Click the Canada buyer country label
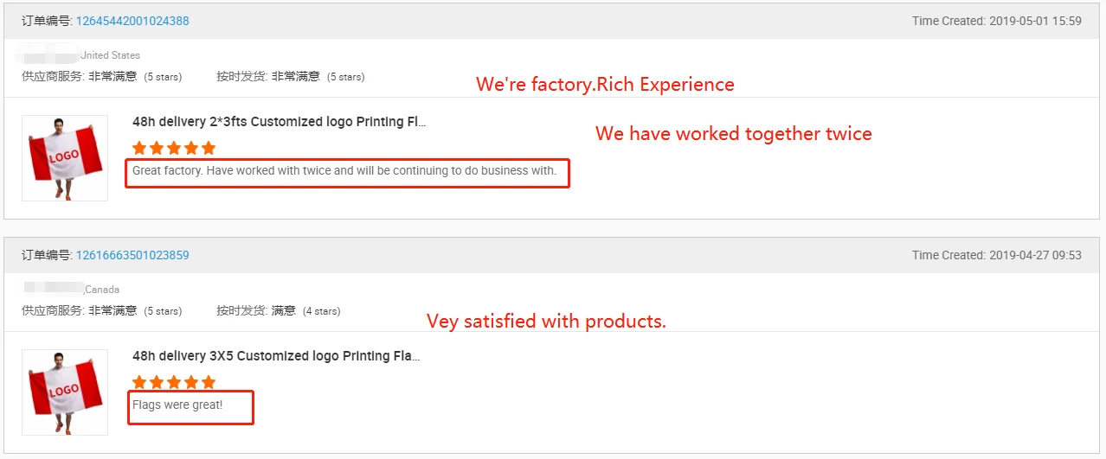 [102, 290]
